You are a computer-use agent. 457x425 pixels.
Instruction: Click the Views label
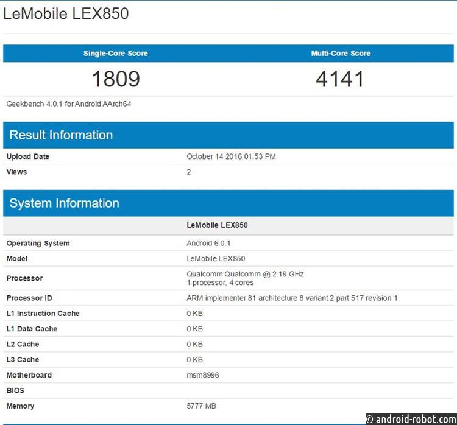(x=16, y=172)
